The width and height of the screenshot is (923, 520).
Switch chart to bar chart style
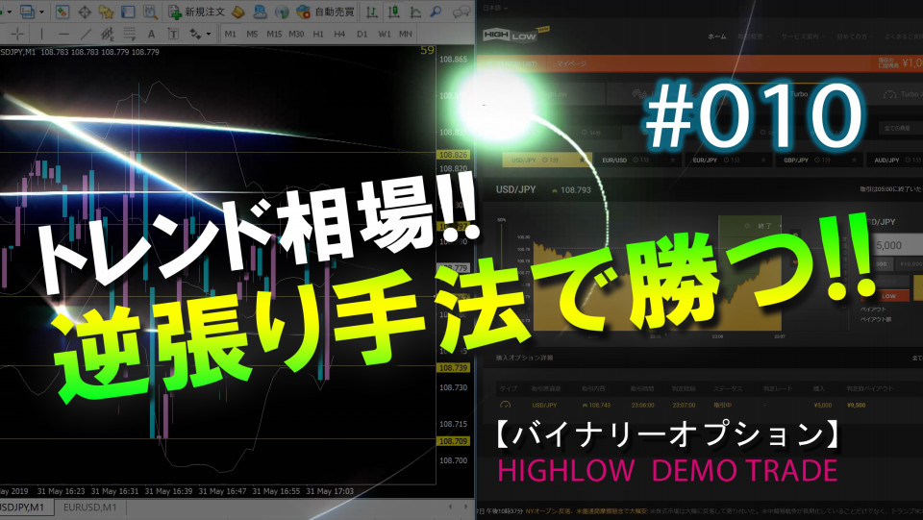[371, 12]
